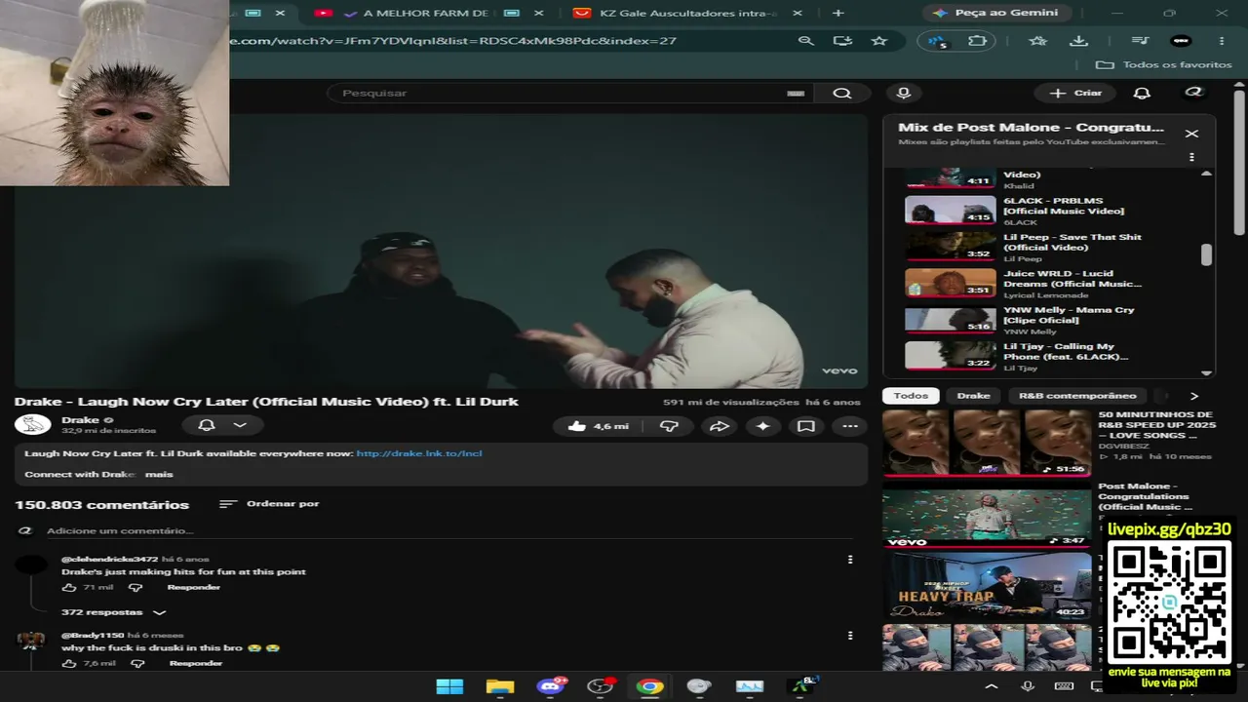
Task: Share the video with the arrow icon
Action: [x=719, y=426]
